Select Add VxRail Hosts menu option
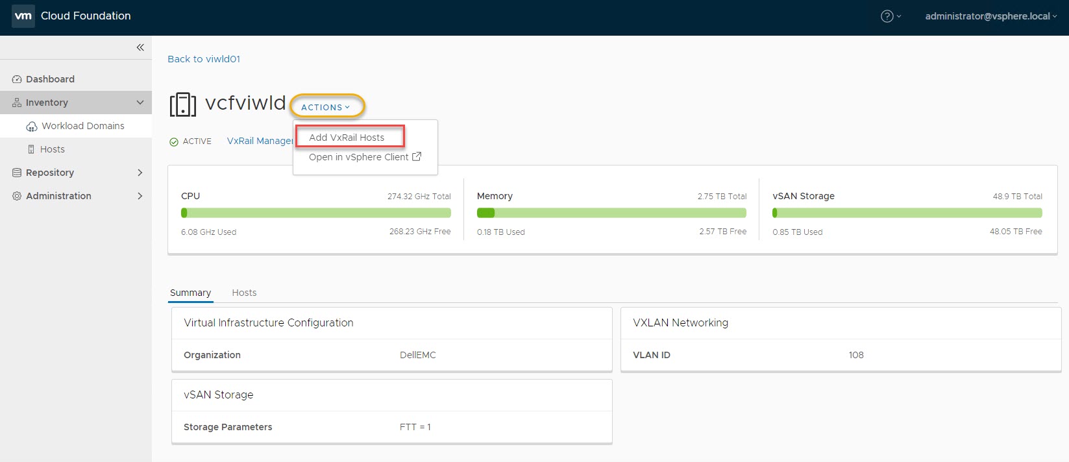 point(347,138)
